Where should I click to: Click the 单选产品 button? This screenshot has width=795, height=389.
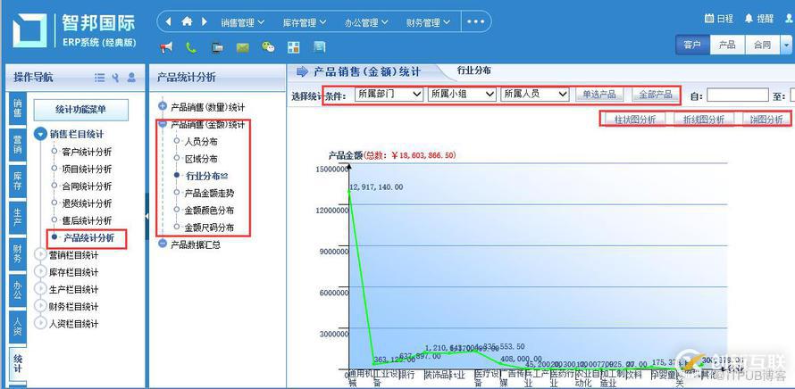pyautogui.click(x=598, y=95)
